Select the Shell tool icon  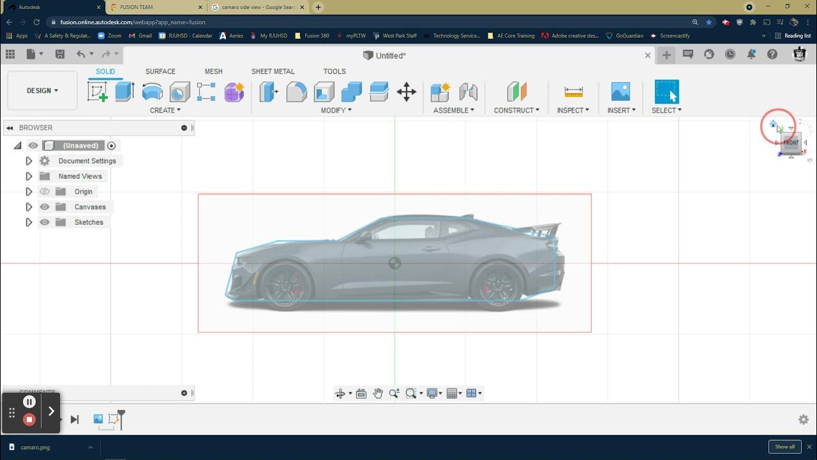tap(324, 92)
